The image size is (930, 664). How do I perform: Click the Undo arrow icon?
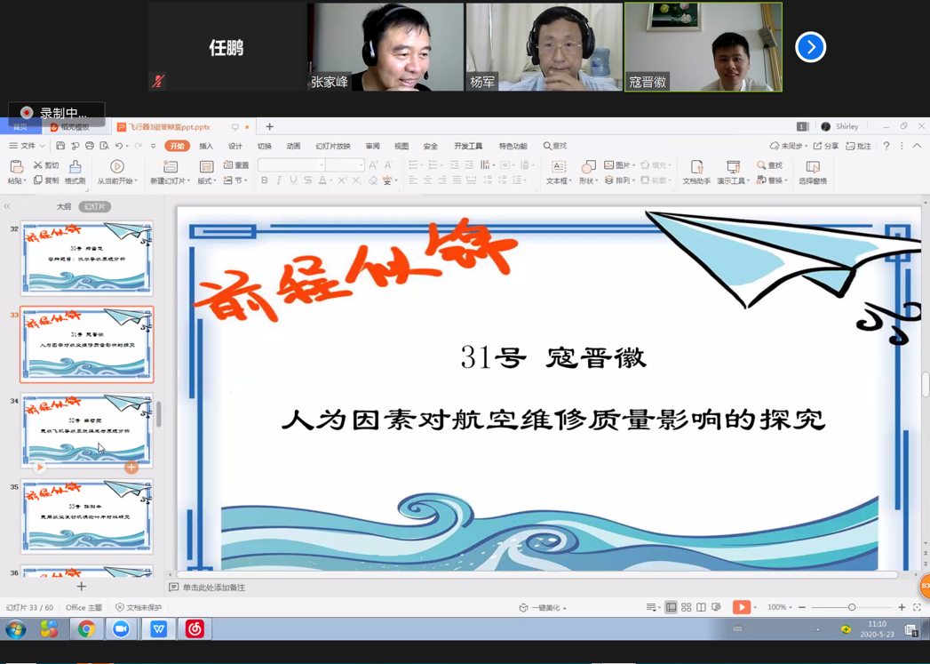[x=119, y=146]
